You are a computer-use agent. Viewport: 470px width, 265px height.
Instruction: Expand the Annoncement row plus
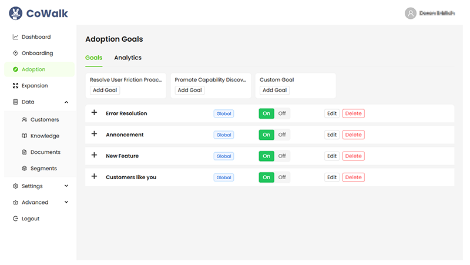[x=94, y=134]
